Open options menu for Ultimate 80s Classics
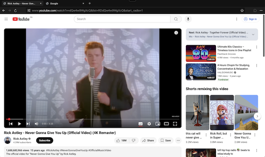Screen dimensions: 265x157 click(x=256, y=47)
